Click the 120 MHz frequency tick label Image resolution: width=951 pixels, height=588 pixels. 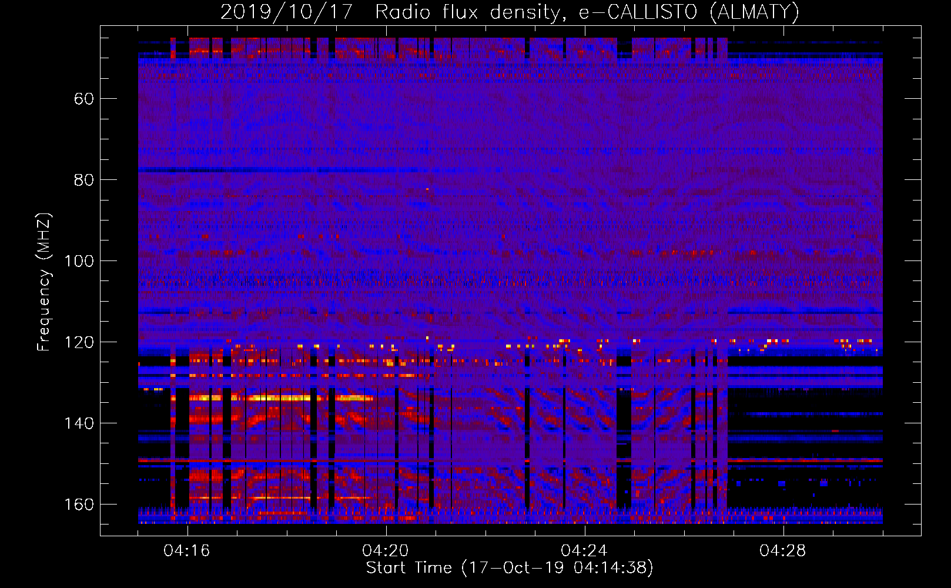click(x=79, y=342)
